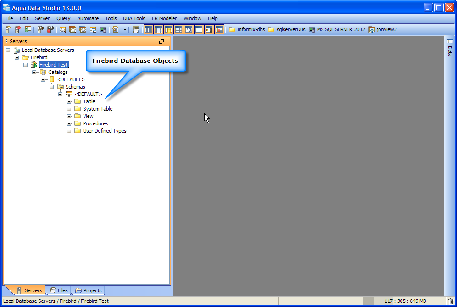This screenshot has height=307, width=457.
Task: Click the Catalogs node icon
Action: [43, 72]
